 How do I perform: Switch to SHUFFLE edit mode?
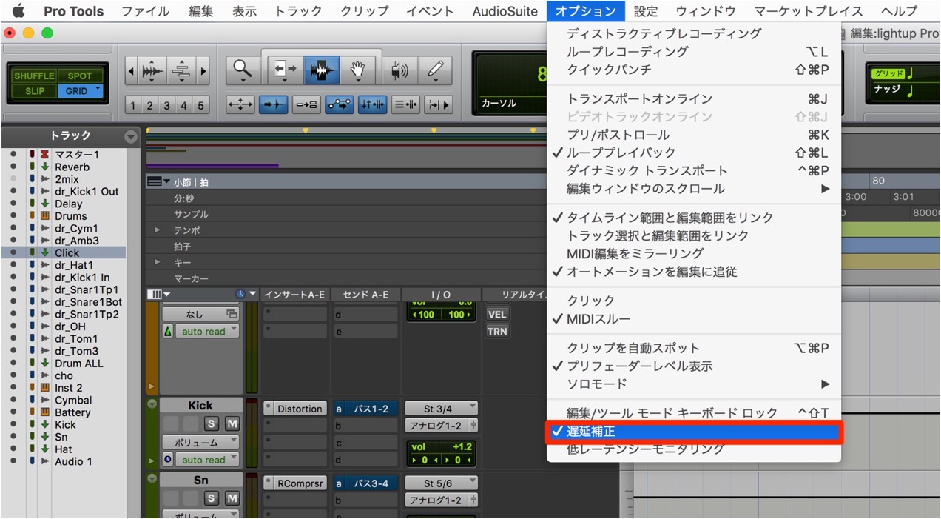[34, 76]
